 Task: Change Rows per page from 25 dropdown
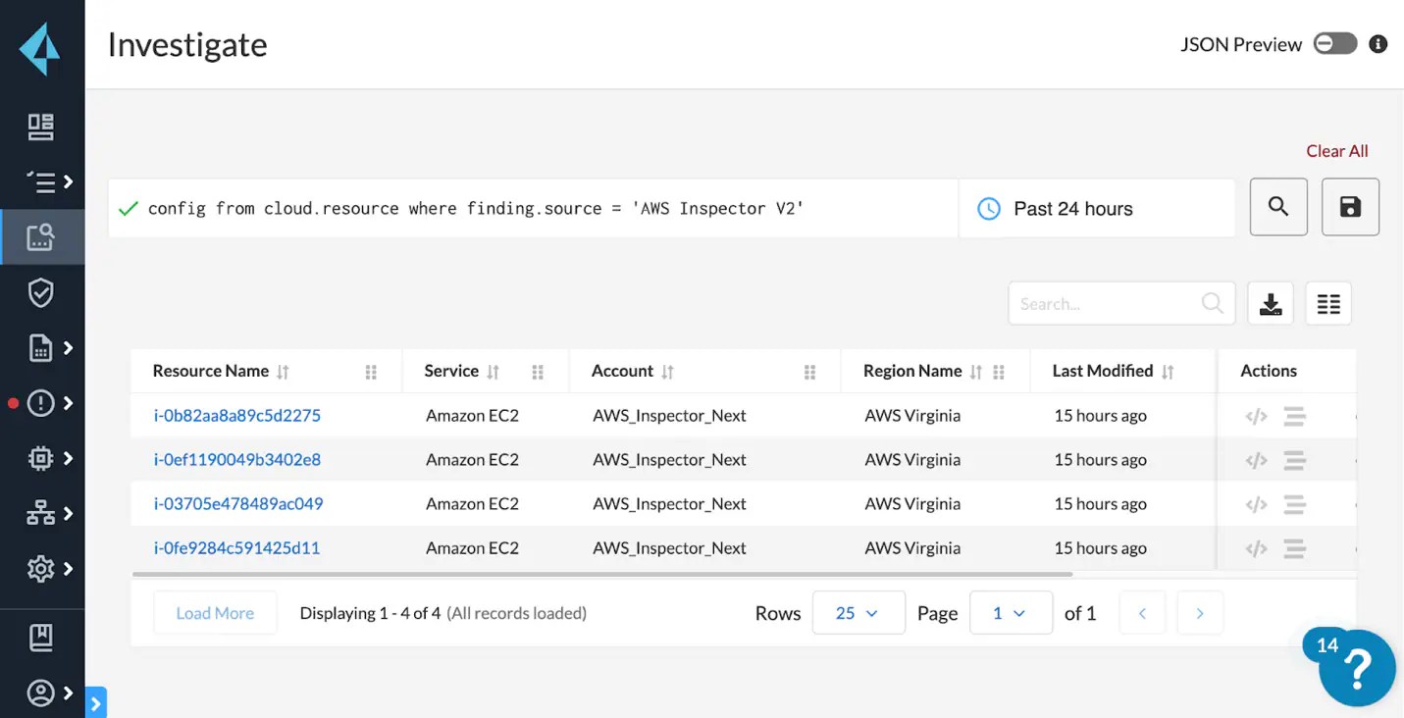tap(858, 612)
